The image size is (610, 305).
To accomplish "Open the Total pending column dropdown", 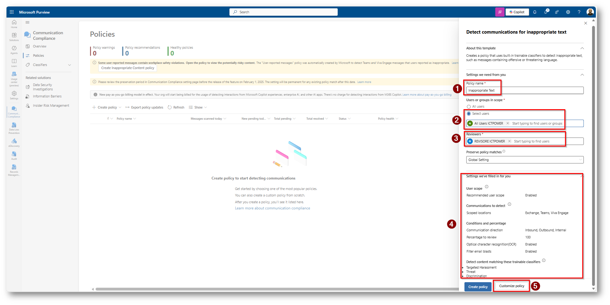I will (x=285, y=119).
